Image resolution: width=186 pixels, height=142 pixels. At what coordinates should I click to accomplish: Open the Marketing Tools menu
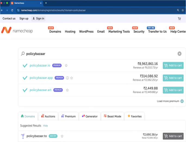[x=119, y=31]
